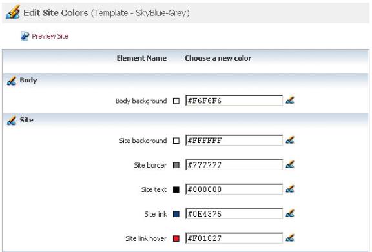Open color picker icon for Site border
The width and height of the screenshot is (372, 252).
coord(290,164)
